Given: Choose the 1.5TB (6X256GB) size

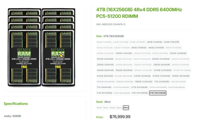Looking at the screenshot, I should (139, 87).
